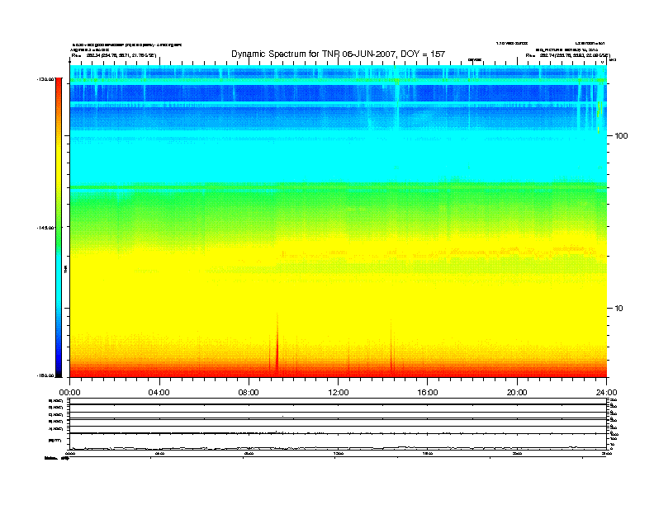Viewport: 654px width, 505px height.
Task: Click the red spike near 14:30 in the spectrum
Action: (x=391, y=346)
